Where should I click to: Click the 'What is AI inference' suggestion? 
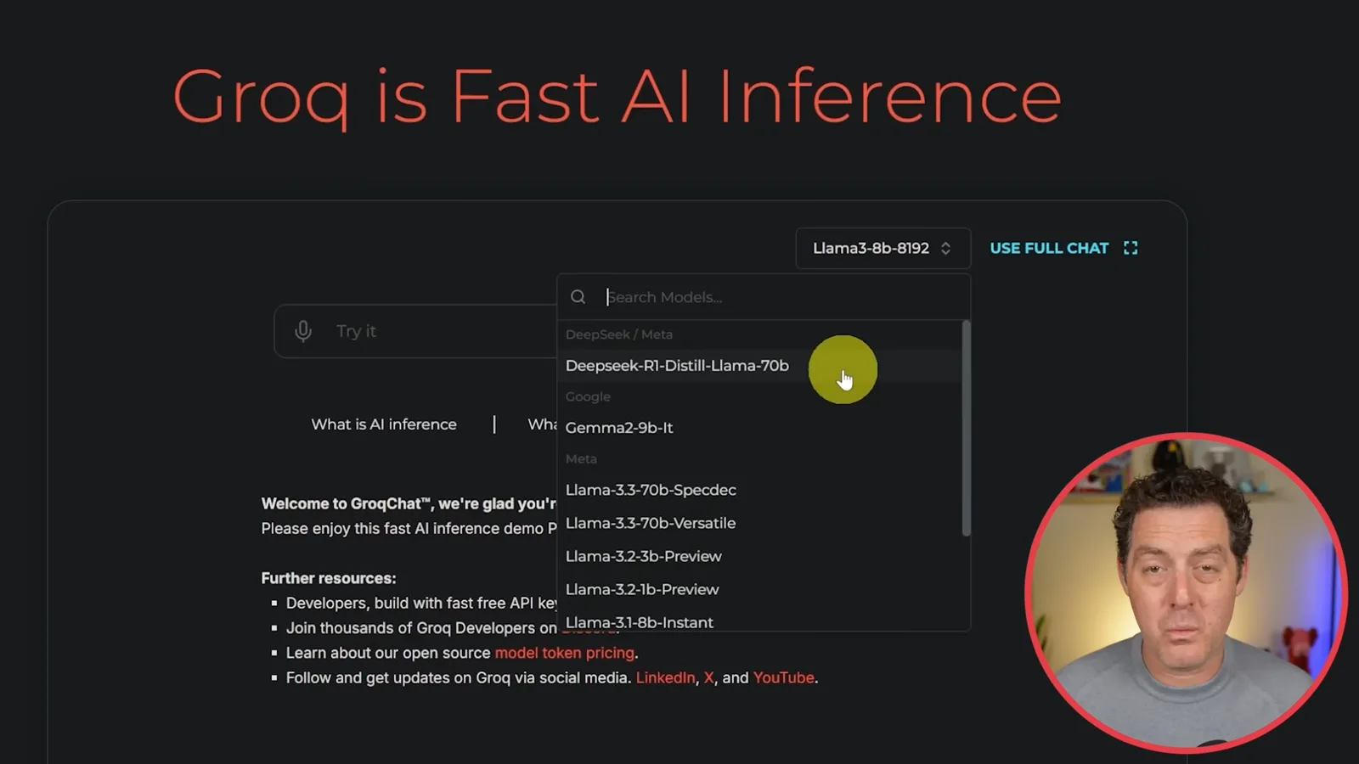point(384,424)
